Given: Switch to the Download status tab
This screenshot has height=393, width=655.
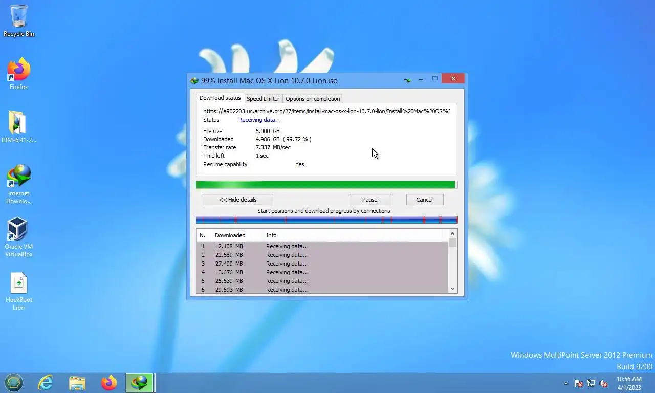Looking at the screenshot, I should click(x=220, y=98).
